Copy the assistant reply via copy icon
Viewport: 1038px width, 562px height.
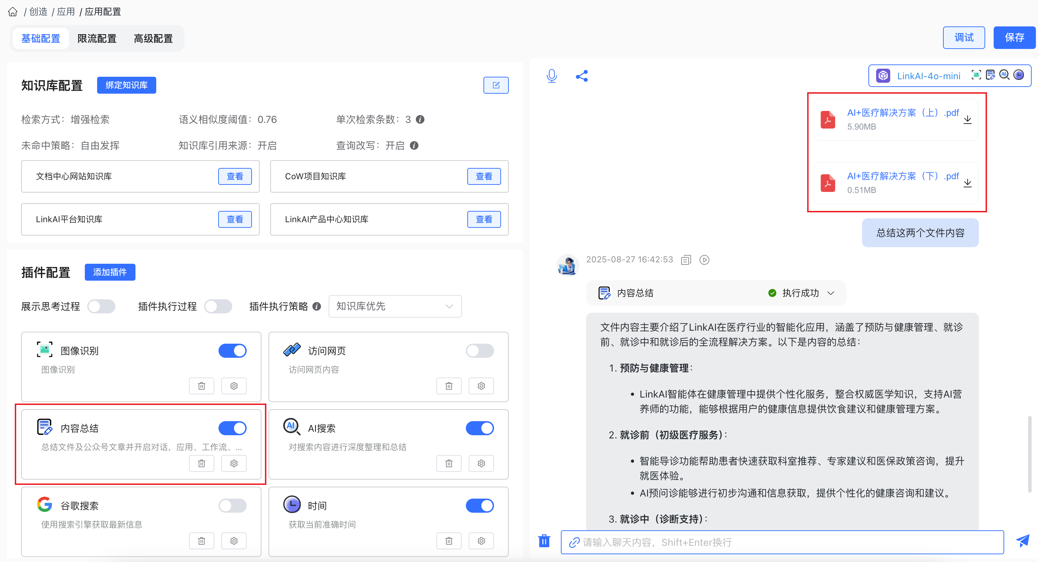(686, 260)
